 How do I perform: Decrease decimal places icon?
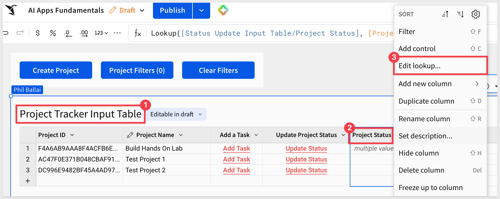pos(68,33)
